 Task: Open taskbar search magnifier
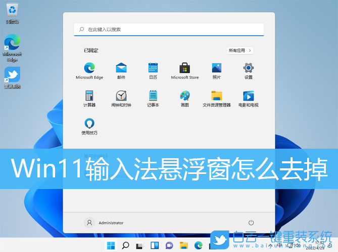125,245
